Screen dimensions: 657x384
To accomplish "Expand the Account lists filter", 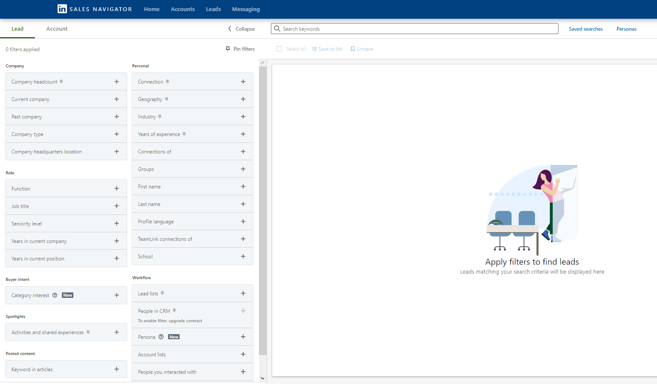I will [192, 354].
